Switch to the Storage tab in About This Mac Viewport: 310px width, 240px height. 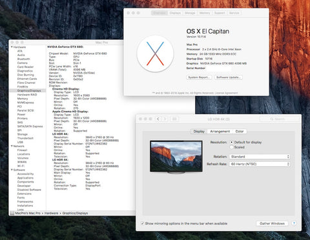coord(190,13)
